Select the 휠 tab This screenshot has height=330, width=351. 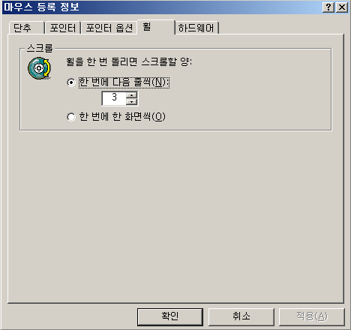[x=156, y=27]
